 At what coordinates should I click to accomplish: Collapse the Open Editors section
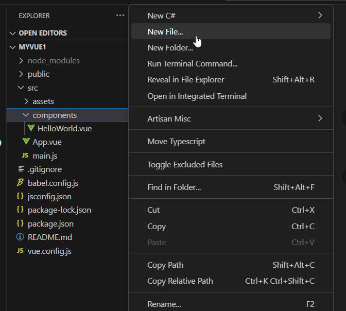click(x=13, y=33)
